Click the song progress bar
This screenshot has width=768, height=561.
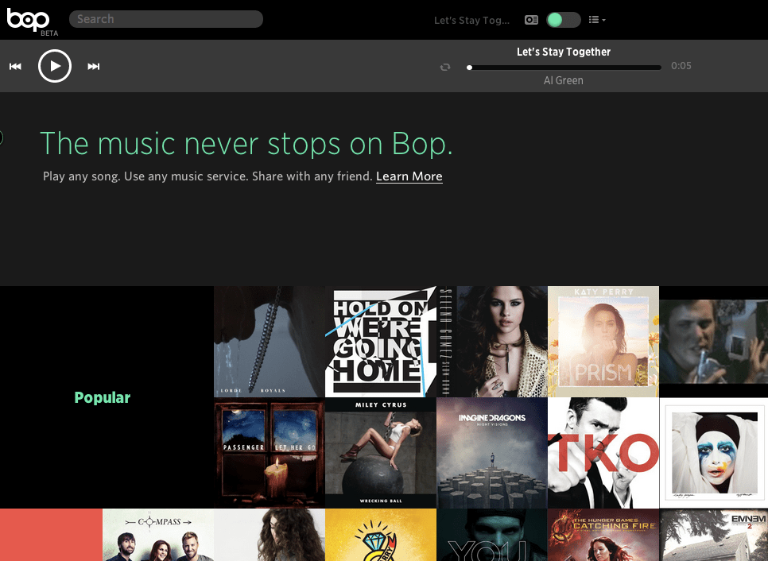(564, 68)
